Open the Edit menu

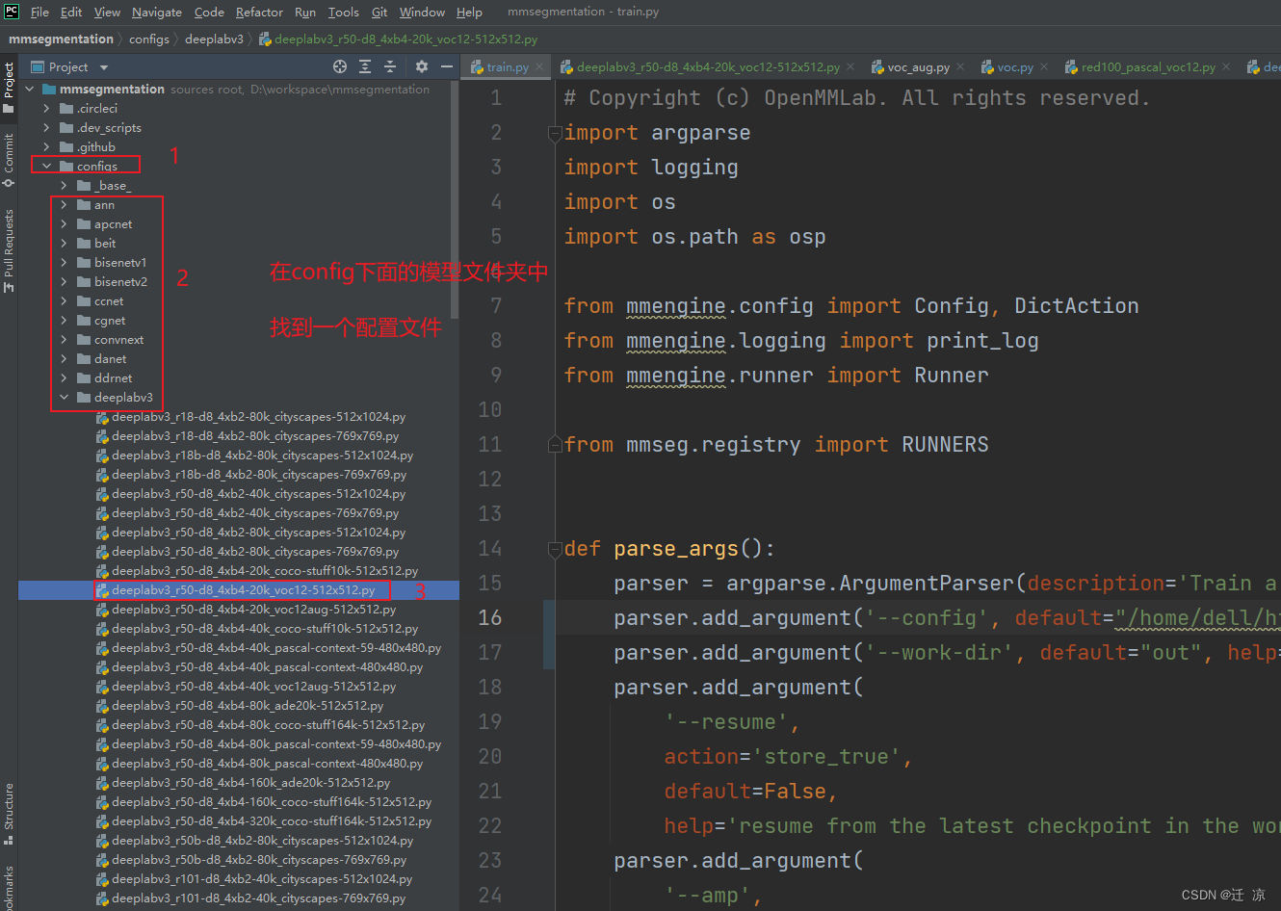71,12
